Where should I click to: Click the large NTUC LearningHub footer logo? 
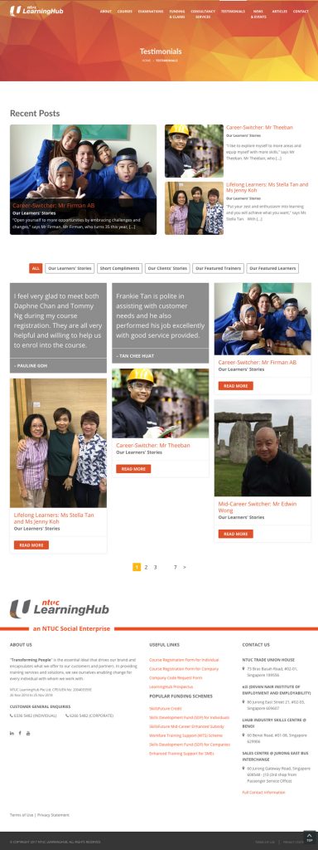(60, 608)
